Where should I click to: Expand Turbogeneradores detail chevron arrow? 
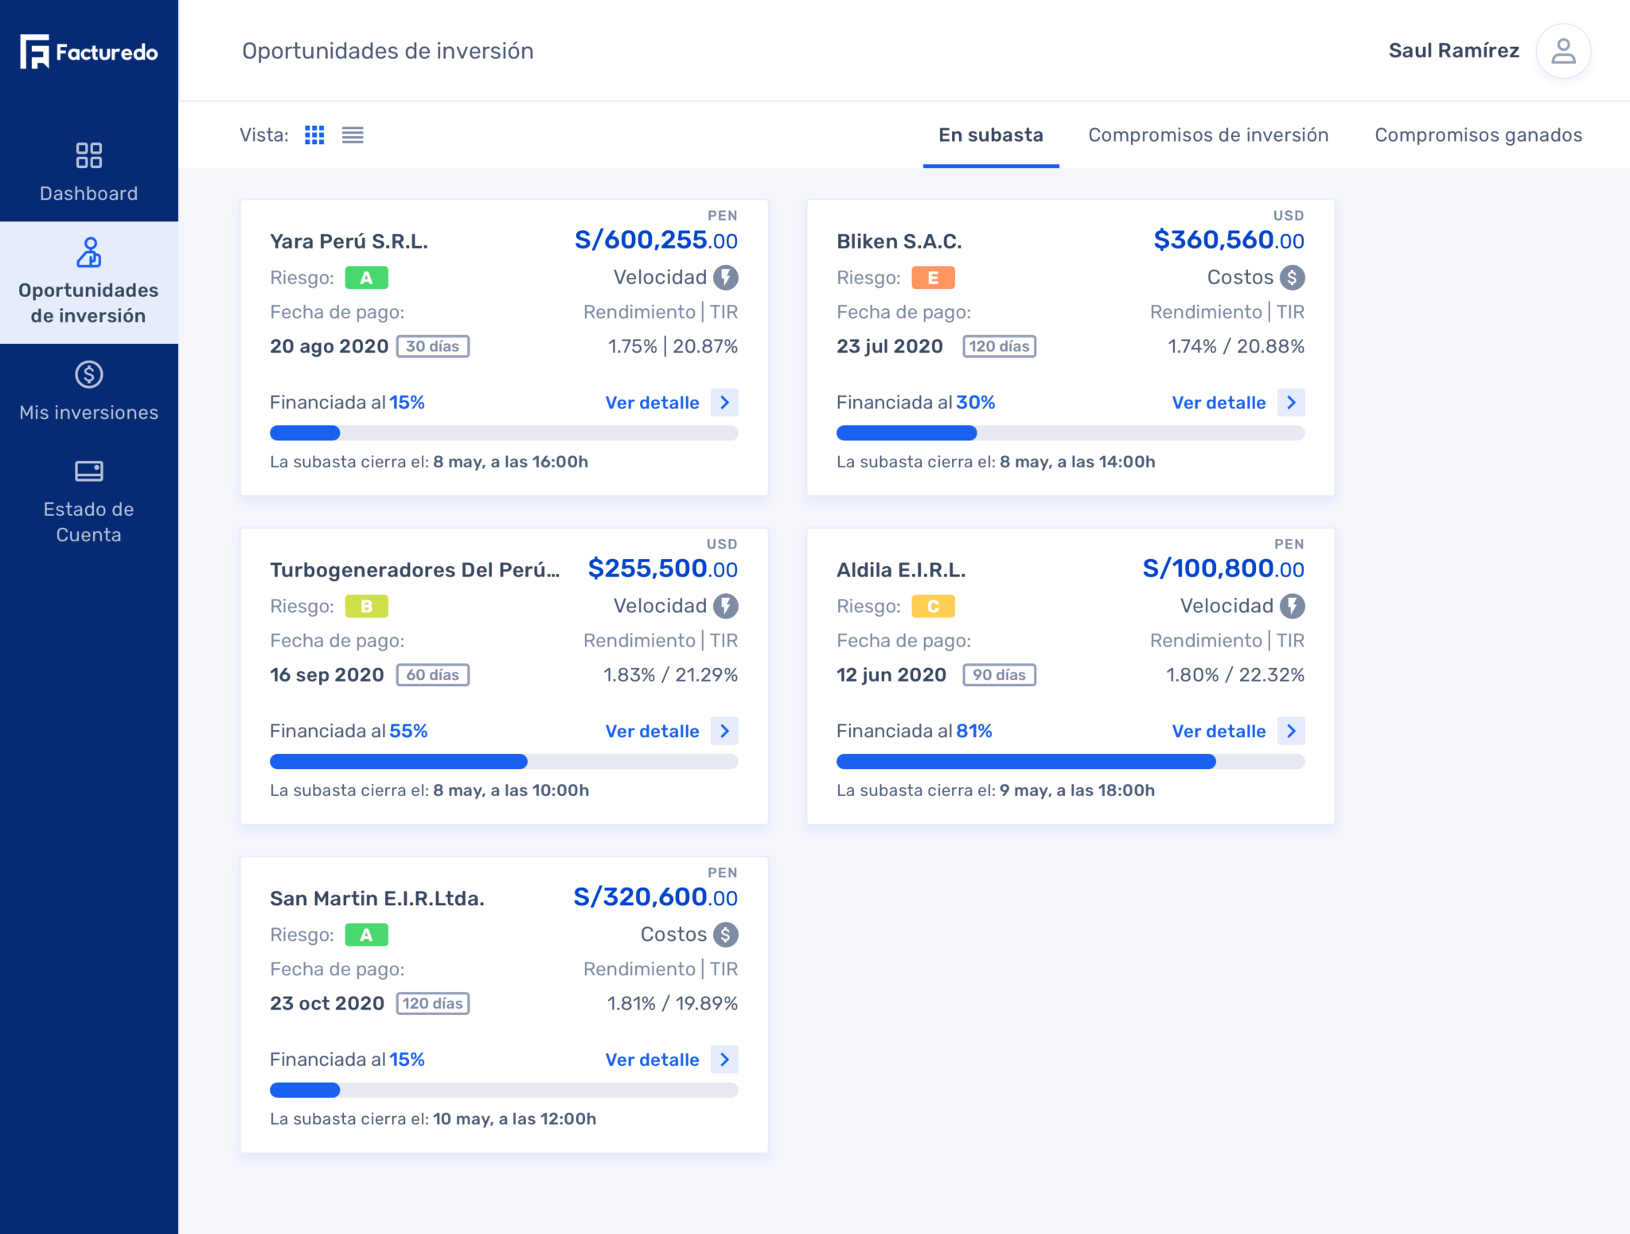[724, 731]
